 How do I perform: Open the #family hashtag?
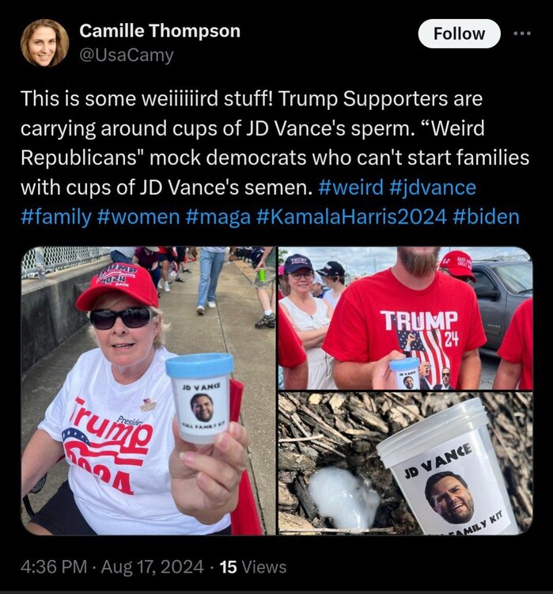coord(56,217)
